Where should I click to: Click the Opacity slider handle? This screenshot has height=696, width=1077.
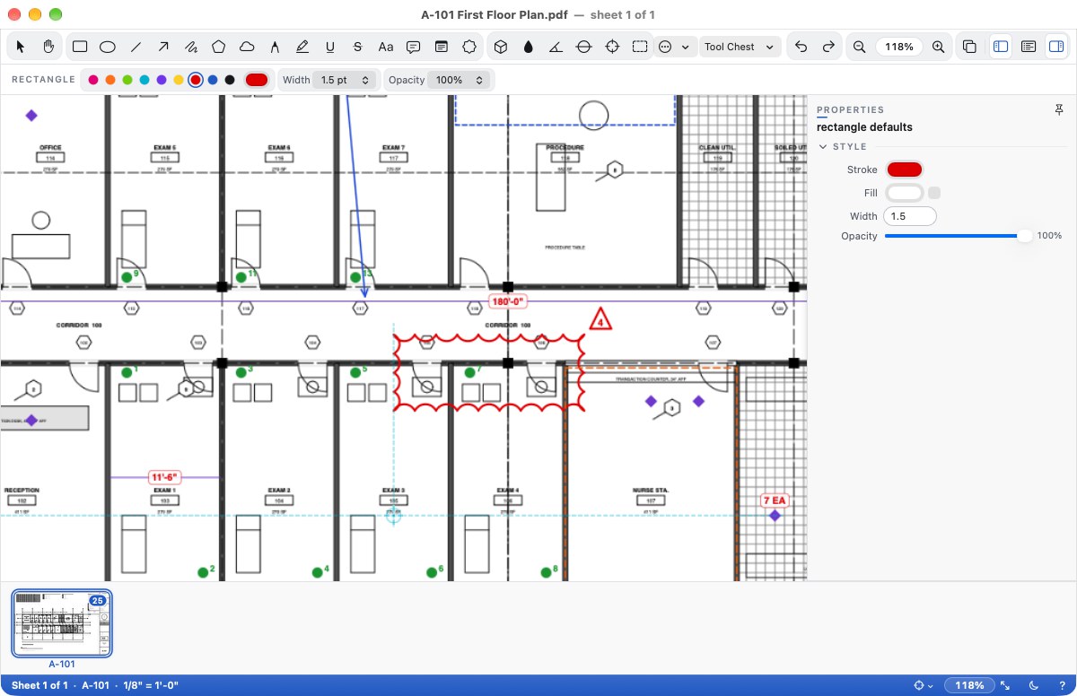[x=1024, y=236]
